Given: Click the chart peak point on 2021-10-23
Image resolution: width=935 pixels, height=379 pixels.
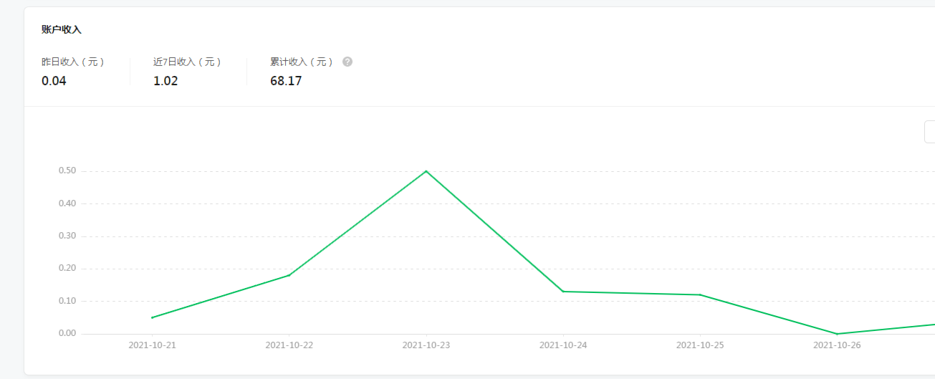Looking at the screenshot, I should [x=426, y=171].
